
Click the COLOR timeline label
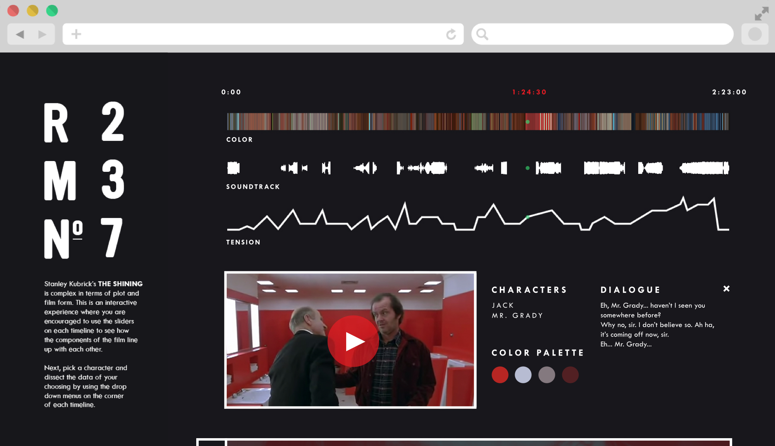coord(240,140)
